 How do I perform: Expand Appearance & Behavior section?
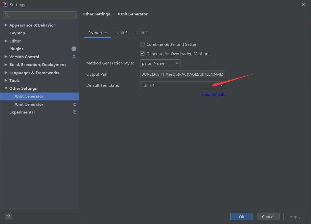[6, 25]
